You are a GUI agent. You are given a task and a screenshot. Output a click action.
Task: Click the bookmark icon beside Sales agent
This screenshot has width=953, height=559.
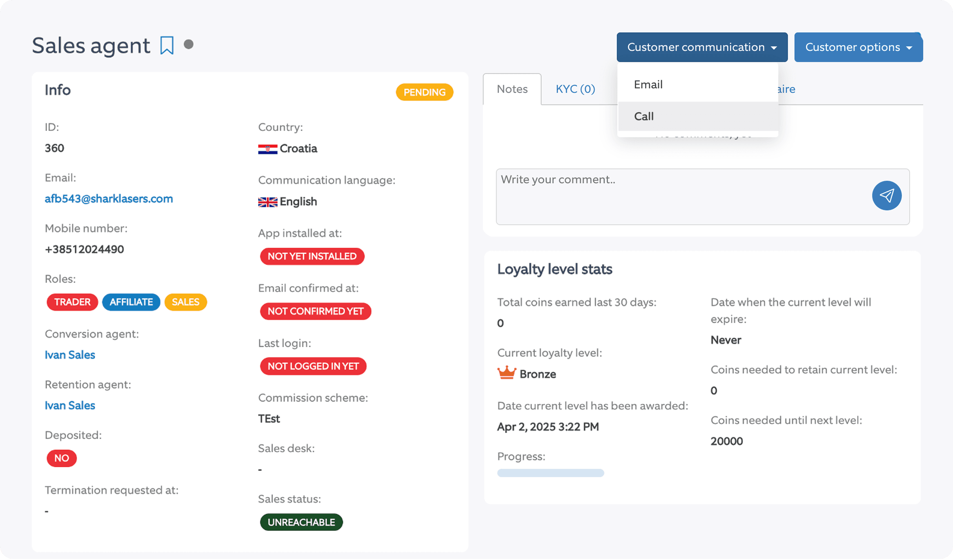click(167, 45)
